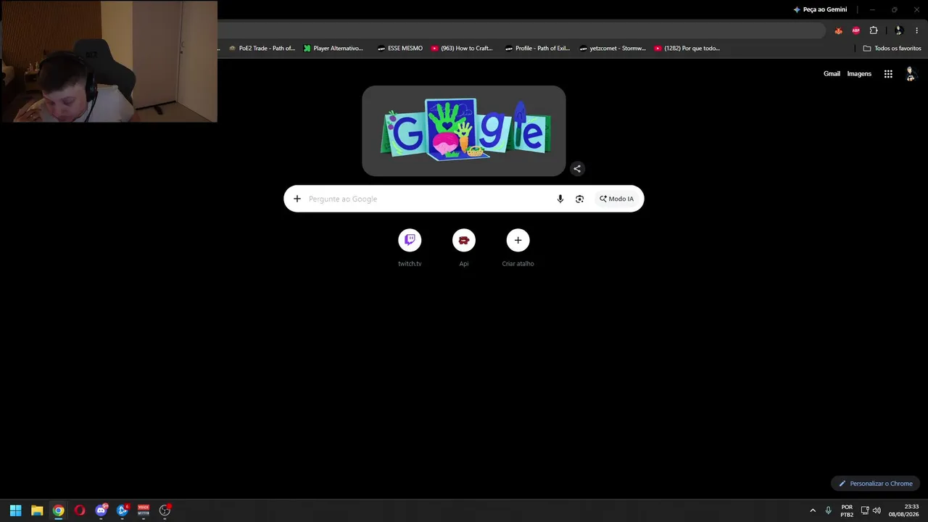Open the Chrome profile avatar in toolbar
This screenshot has width=928, height=522.
tap(899, 30)
